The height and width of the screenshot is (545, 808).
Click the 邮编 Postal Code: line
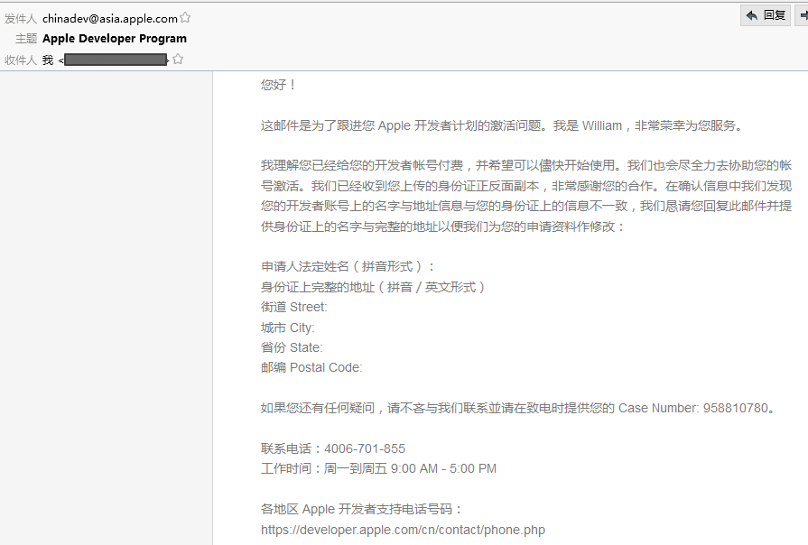(x=311, y=368)
